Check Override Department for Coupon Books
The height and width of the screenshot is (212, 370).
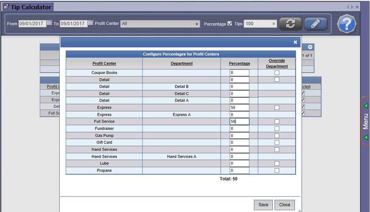click(277, 73)
